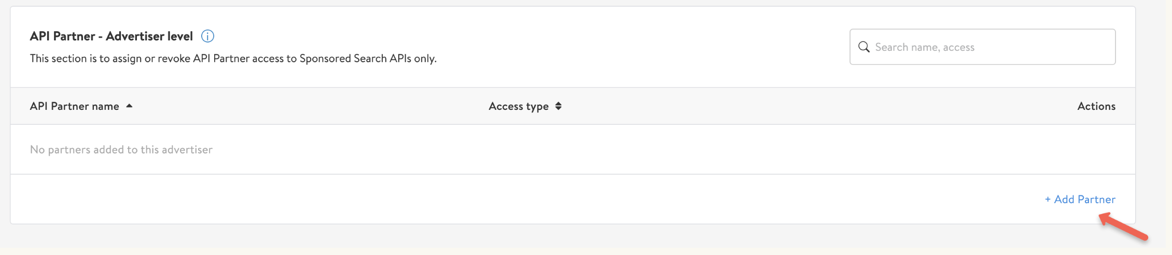Focus the Search name, access field
Image resolution: width=1172 pixels, height=255 pixels.
(x=982, y=47)
